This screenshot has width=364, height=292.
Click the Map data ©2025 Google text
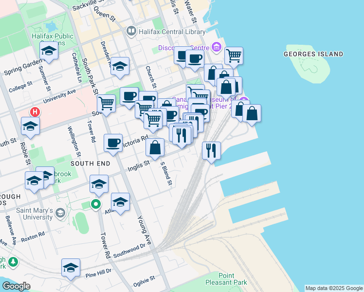pyautogui.click(x=334, y=288)
